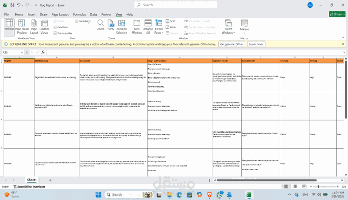Click the Zoom magnifier button
The width and height of the screenshot is (348, 200).
click(x=100, y=25)
